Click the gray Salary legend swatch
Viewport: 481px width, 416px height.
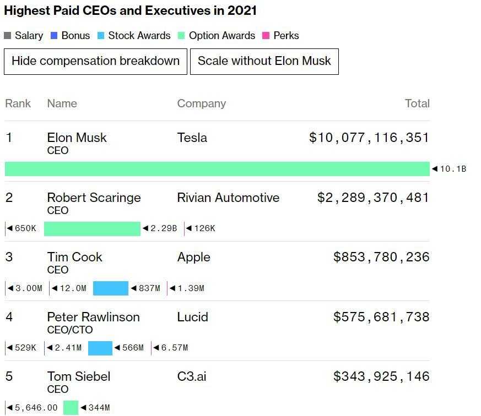(x=8, y=36)
